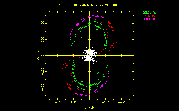
Task: Click the -200 tick label on U-axis
Action: [105, 102]
